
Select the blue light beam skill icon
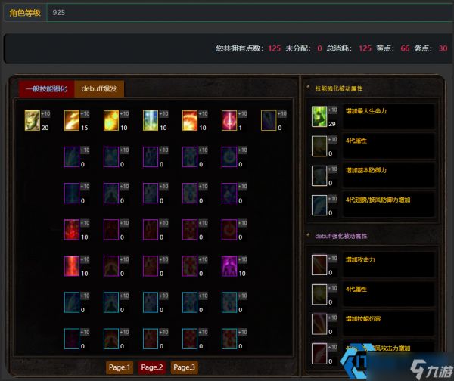point(151,120)
